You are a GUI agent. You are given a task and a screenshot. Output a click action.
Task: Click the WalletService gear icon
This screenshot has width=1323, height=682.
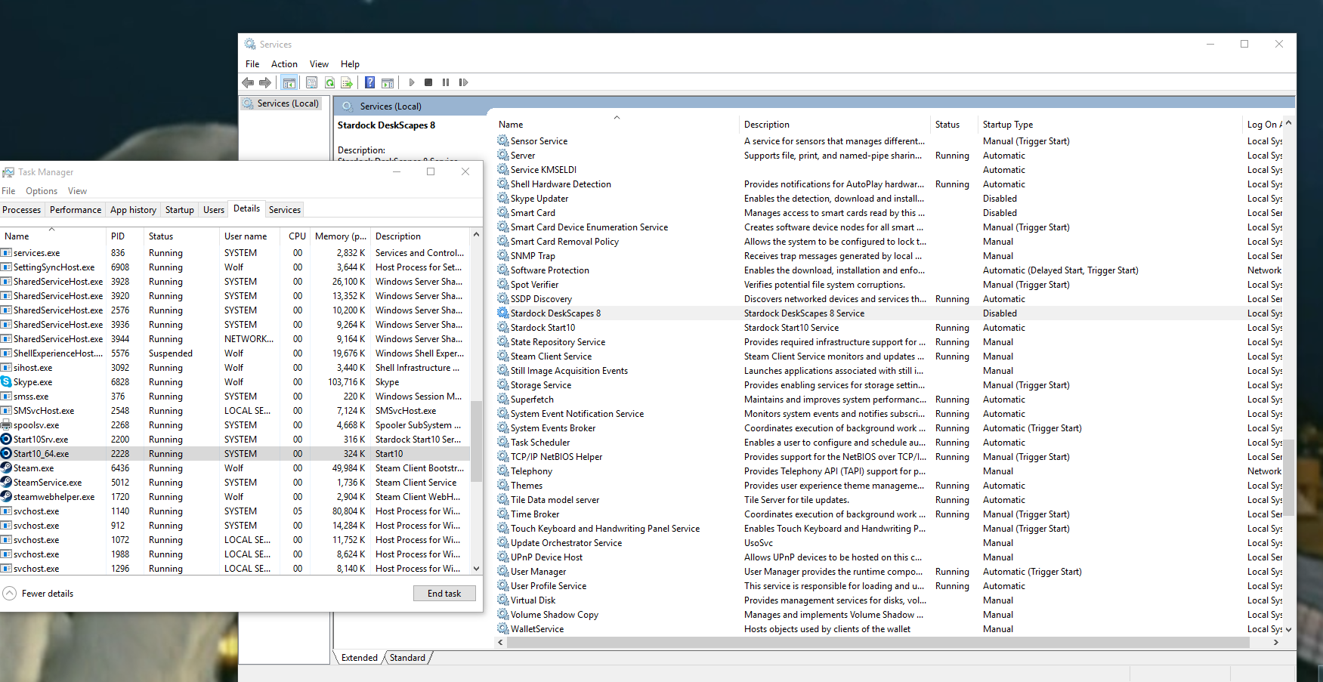503,628
